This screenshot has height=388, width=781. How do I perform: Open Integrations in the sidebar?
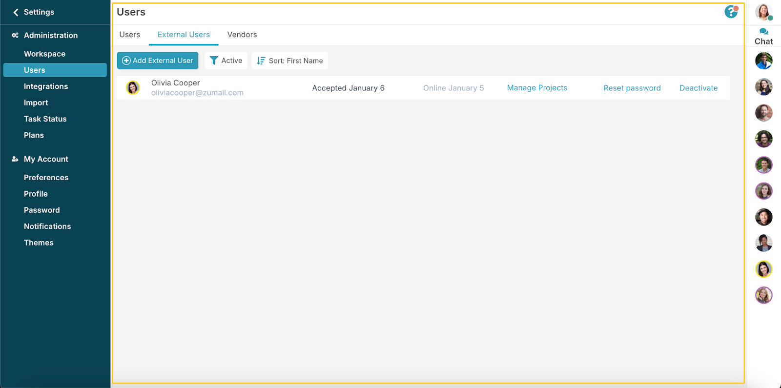pyautogui.click(x=46, y=86)
